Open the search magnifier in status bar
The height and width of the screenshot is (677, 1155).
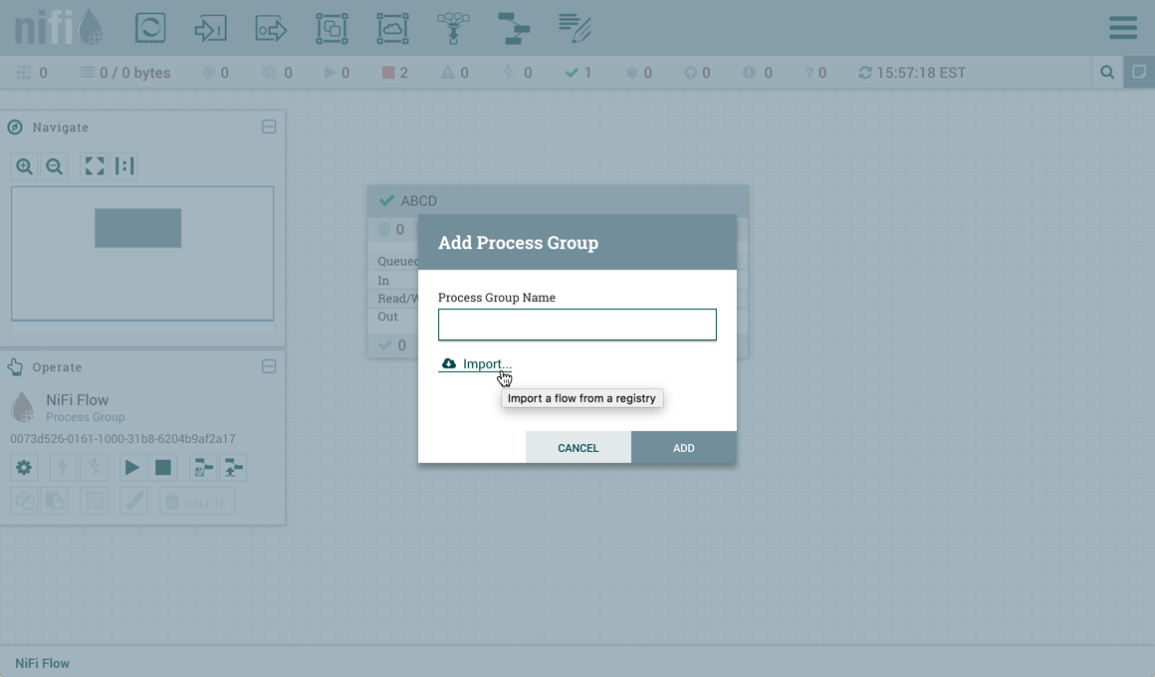(1107, 72)
